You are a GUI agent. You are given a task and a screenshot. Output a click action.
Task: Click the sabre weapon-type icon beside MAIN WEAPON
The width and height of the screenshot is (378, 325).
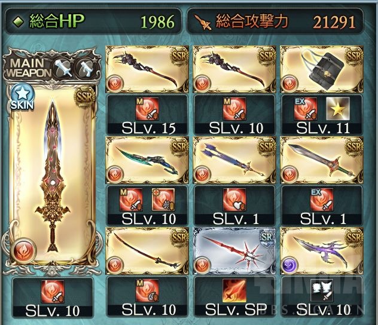click(x=63, y=67)
